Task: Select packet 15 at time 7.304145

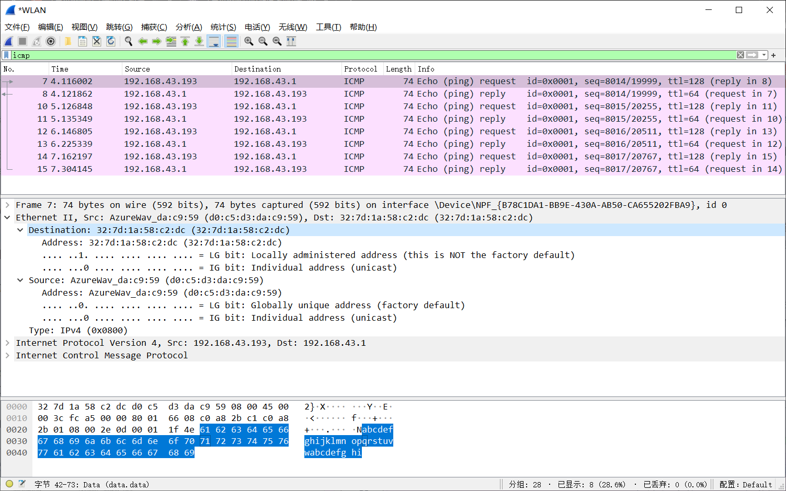Action: [x=393, y=169]
